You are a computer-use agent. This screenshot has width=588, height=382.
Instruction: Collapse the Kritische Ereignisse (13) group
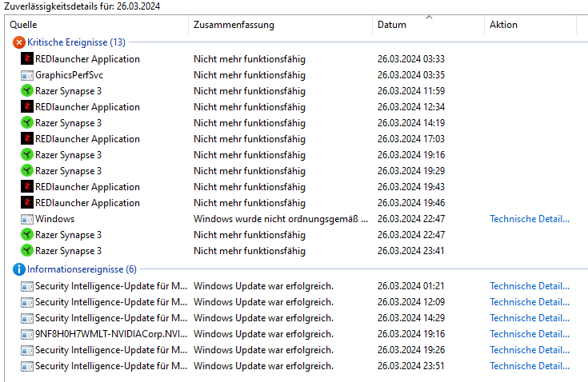76,42
